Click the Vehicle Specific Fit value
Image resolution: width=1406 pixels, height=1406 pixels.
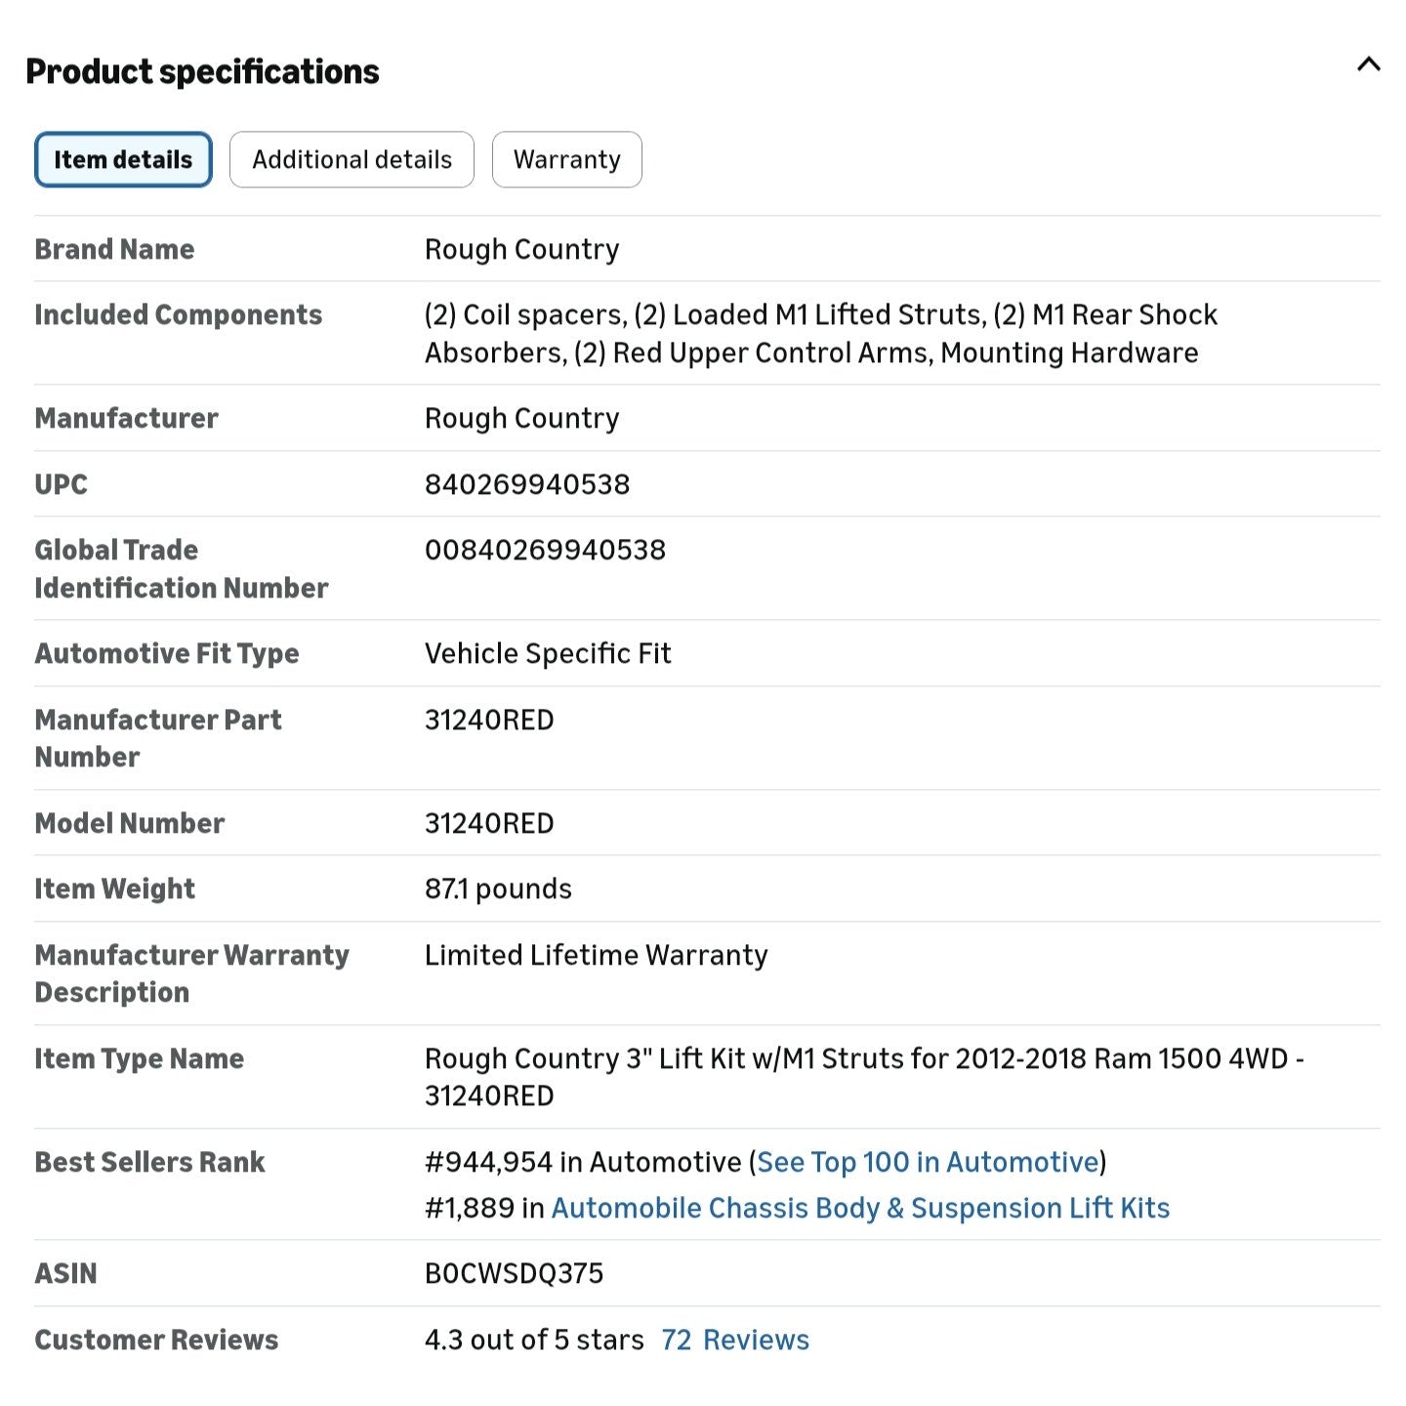tap(548, 653)
